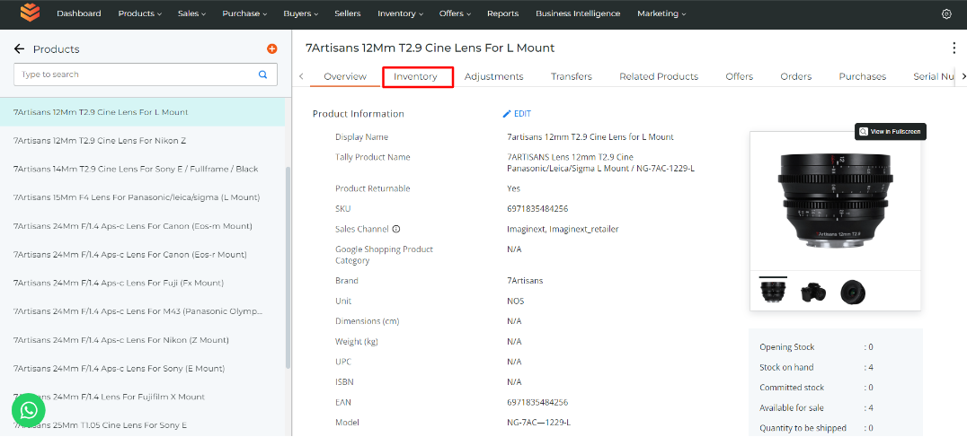Select the lens front view thumbnail
Image resolution: width=967 pixels, height=437 pixels.
click(x=852, y=292)
